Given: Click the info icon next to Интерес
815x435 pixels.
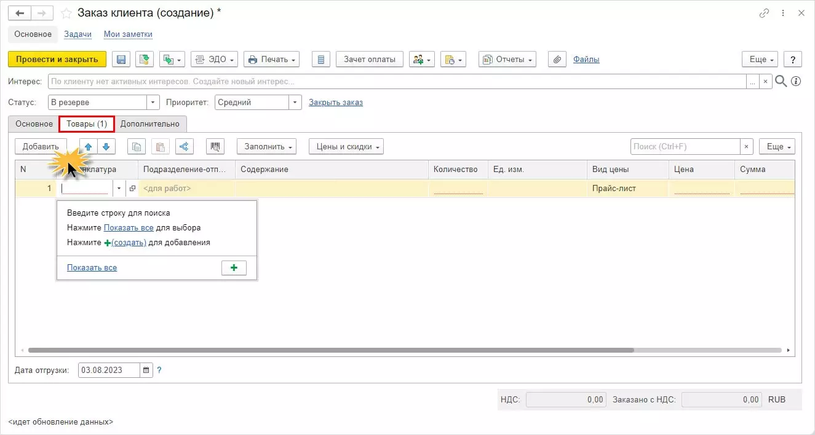Looking at the screenshot, I should (796, 81).
